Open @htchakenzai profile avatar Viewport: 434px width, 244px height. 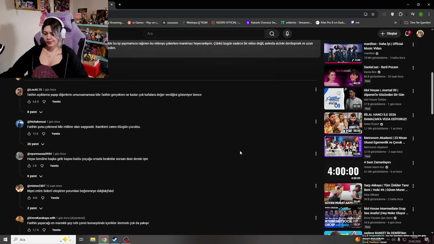(x=20, y=124)
